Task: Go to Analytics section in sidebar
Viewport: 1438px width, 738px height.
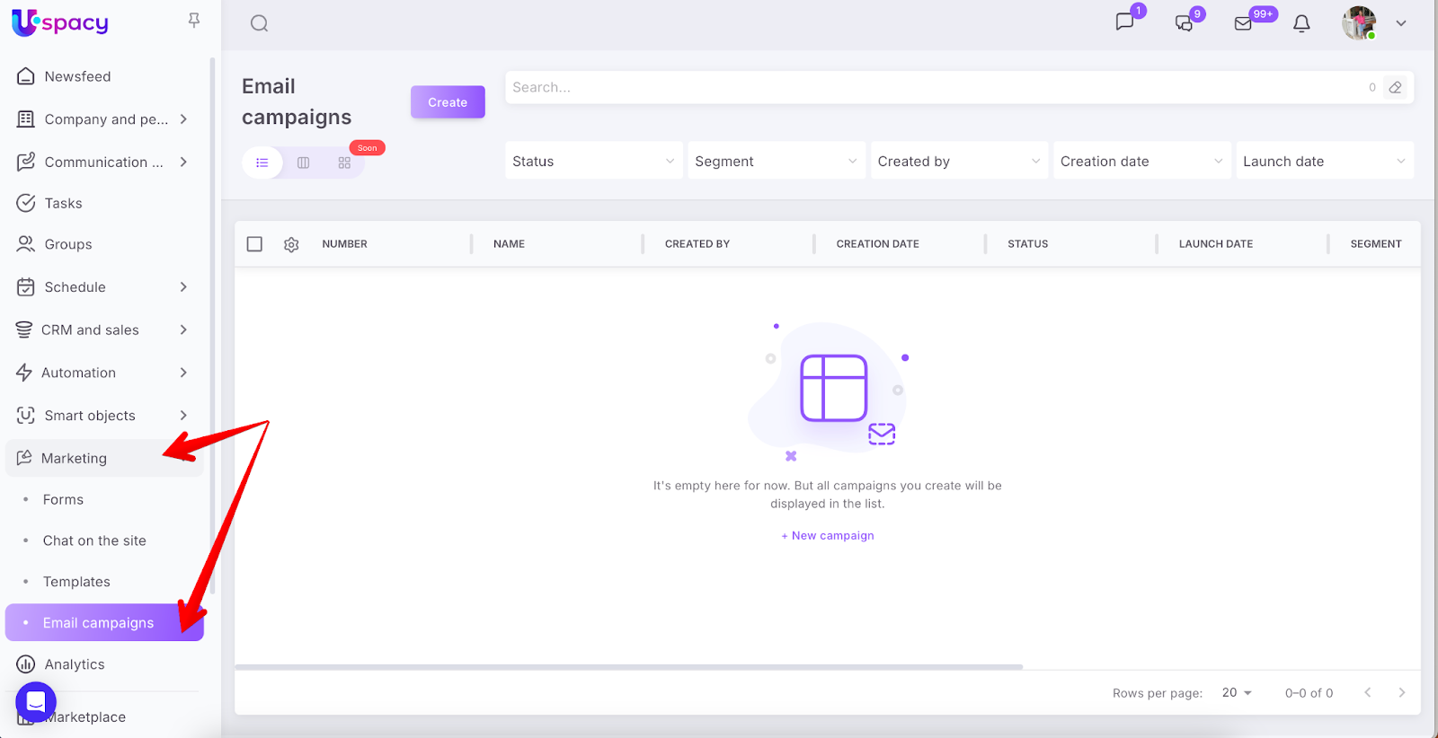Action: click(75, 664)
